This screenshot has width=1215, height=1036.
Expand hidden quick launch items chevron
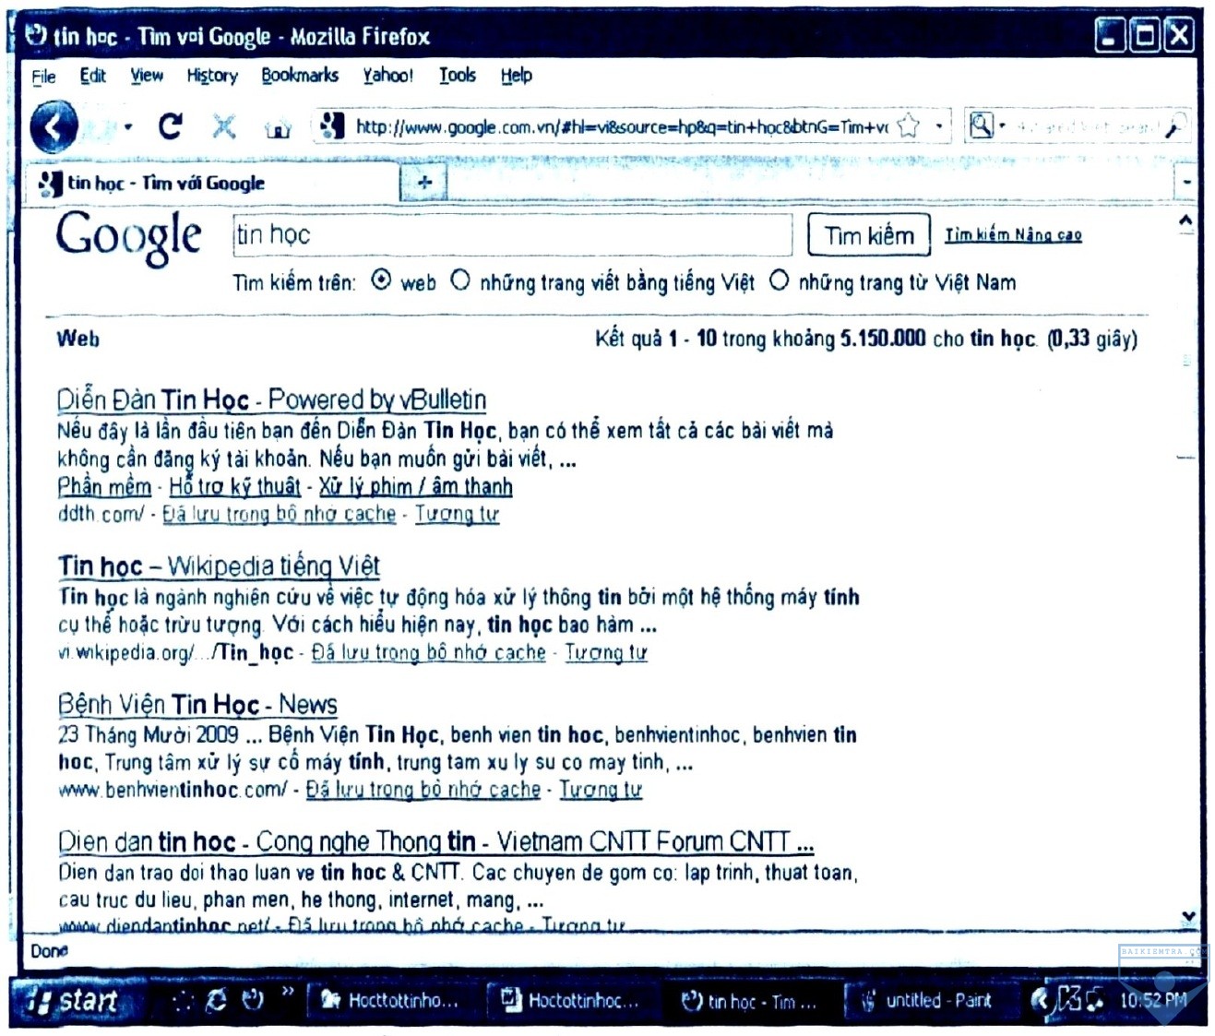pos(288,992)
